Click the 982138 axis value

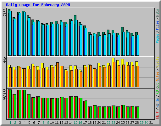(x=5, y=94)
